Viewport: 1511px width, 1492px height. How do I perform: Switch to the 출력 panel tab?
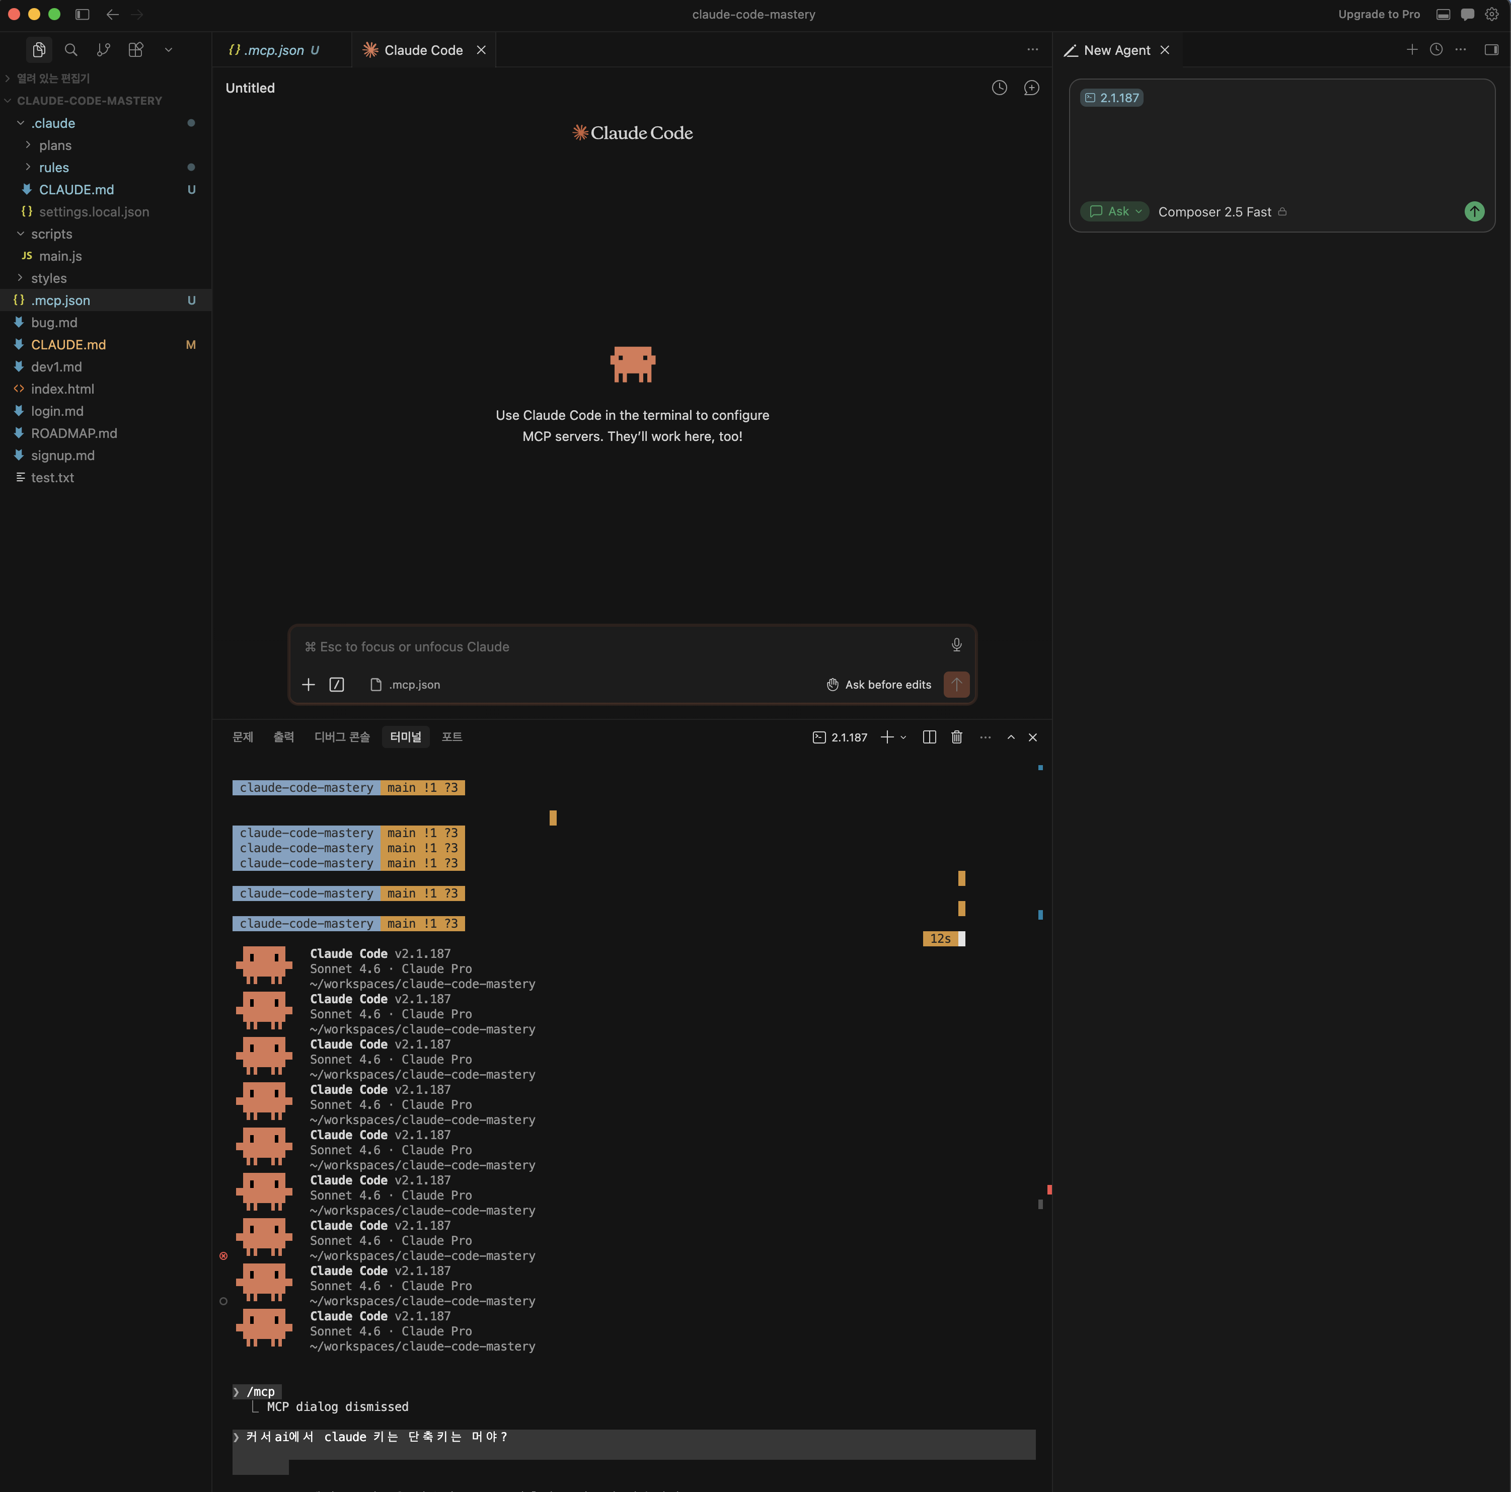point(284,737)
